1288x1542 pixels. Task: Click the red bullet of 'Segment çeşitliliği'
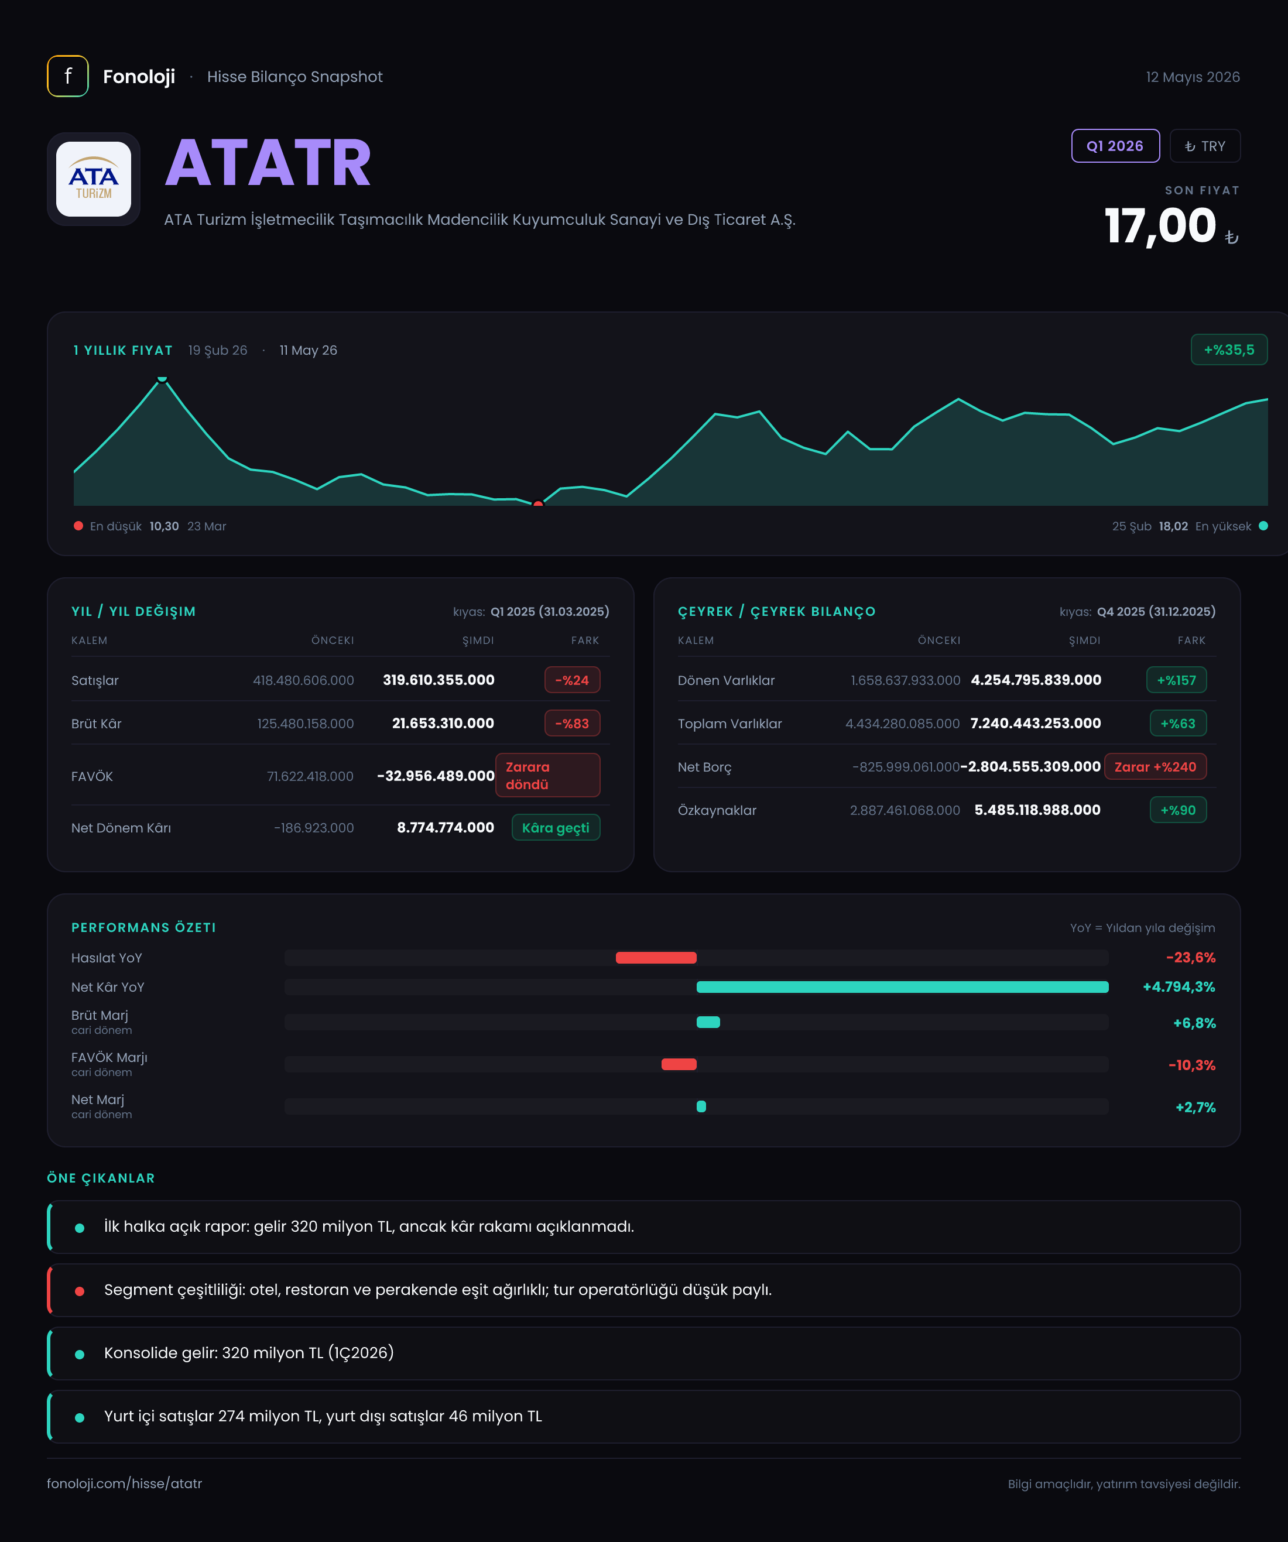79,1291
